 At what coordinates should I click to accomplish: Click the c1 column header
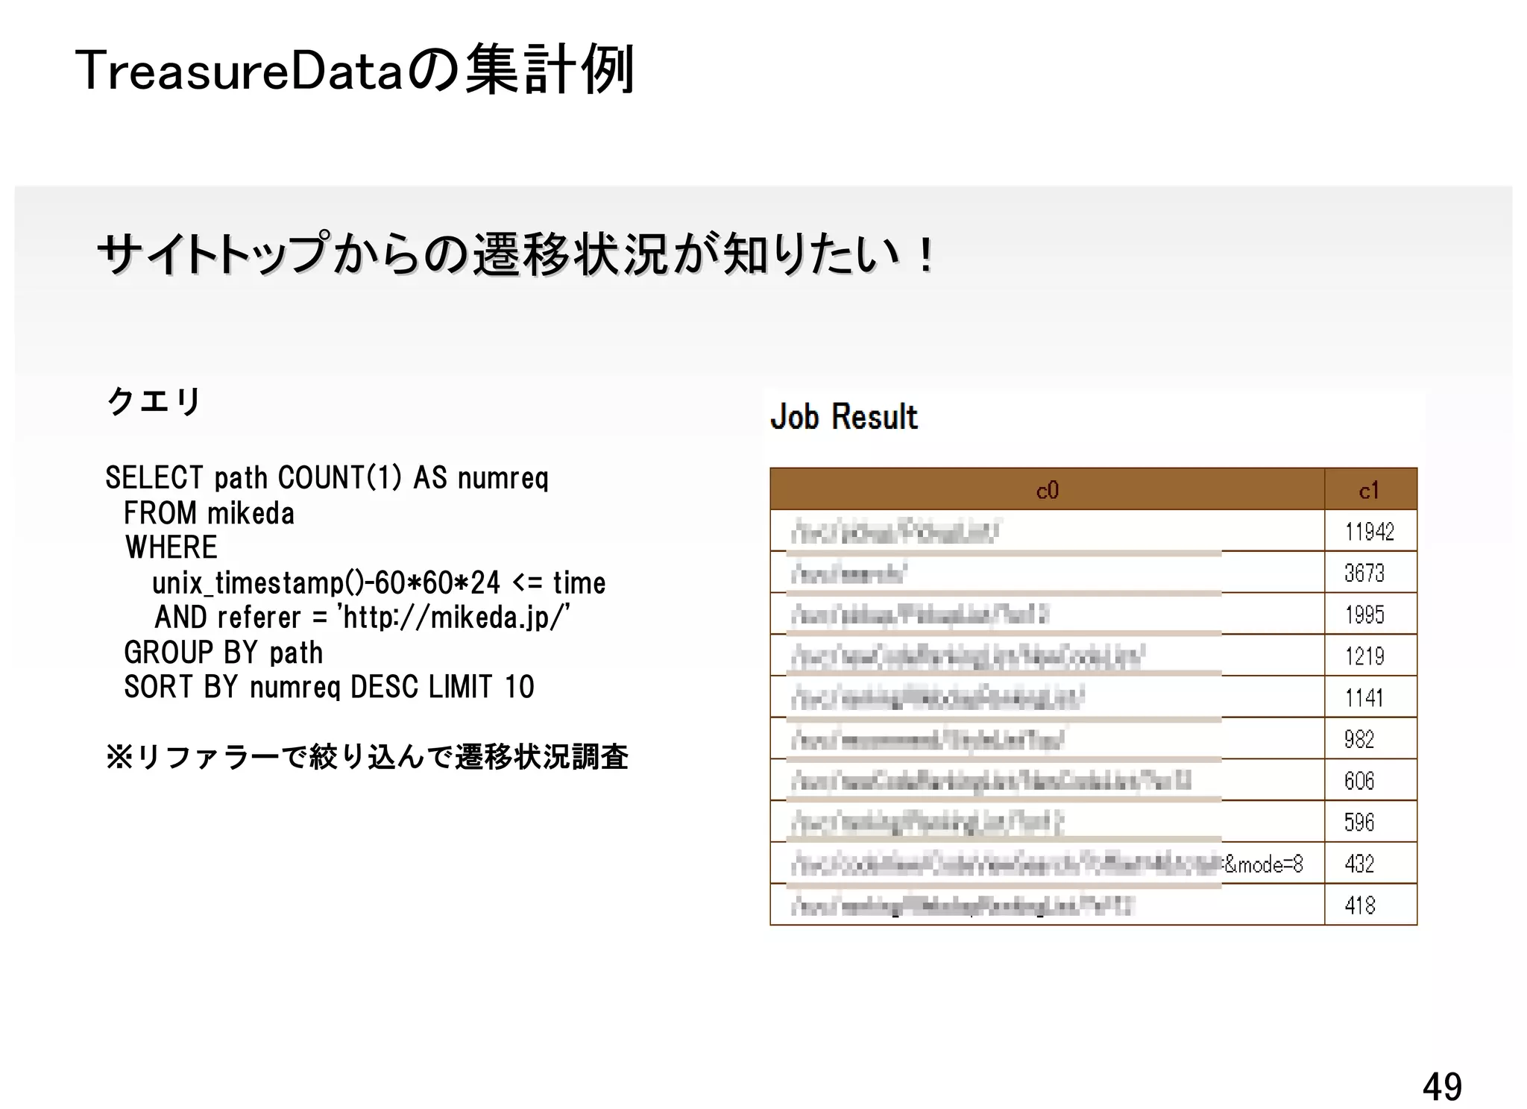pos(1370,489)
